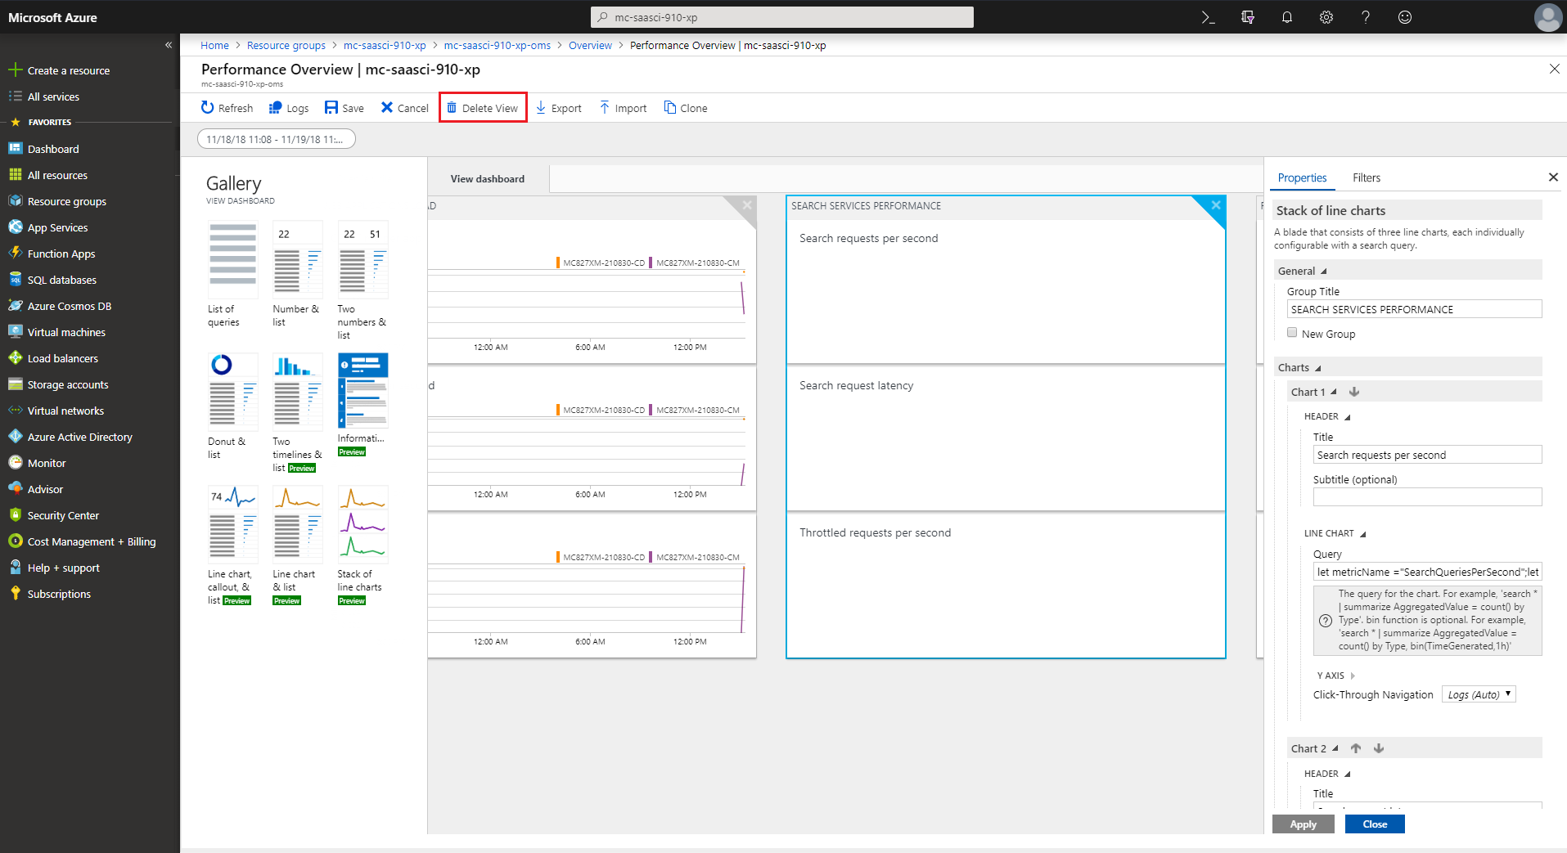Click the Subtitle (optional) field
Screen dimensions: 1567x853
[1427, 496]
